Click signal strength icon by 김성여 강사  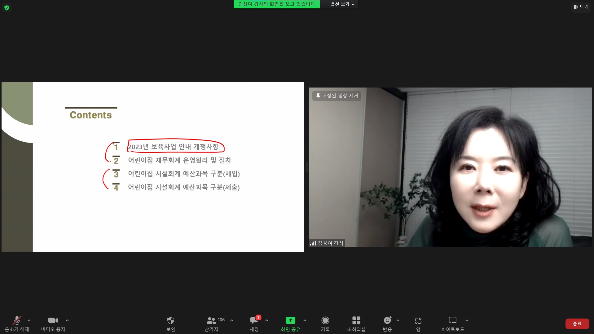pos(313,243)
